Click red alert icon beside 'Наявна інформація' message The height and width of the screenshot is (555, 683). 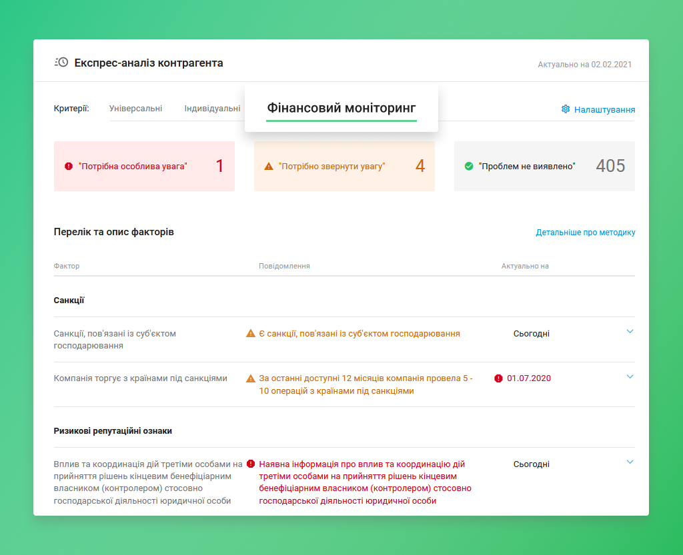(x=251, y=464)
